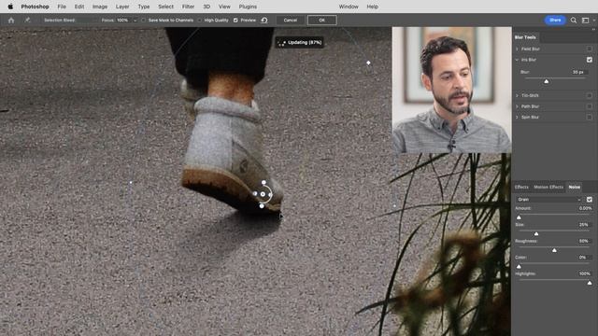Open the File menu
The width and height of the screenshot is (598, 336).
click(62, 7)
